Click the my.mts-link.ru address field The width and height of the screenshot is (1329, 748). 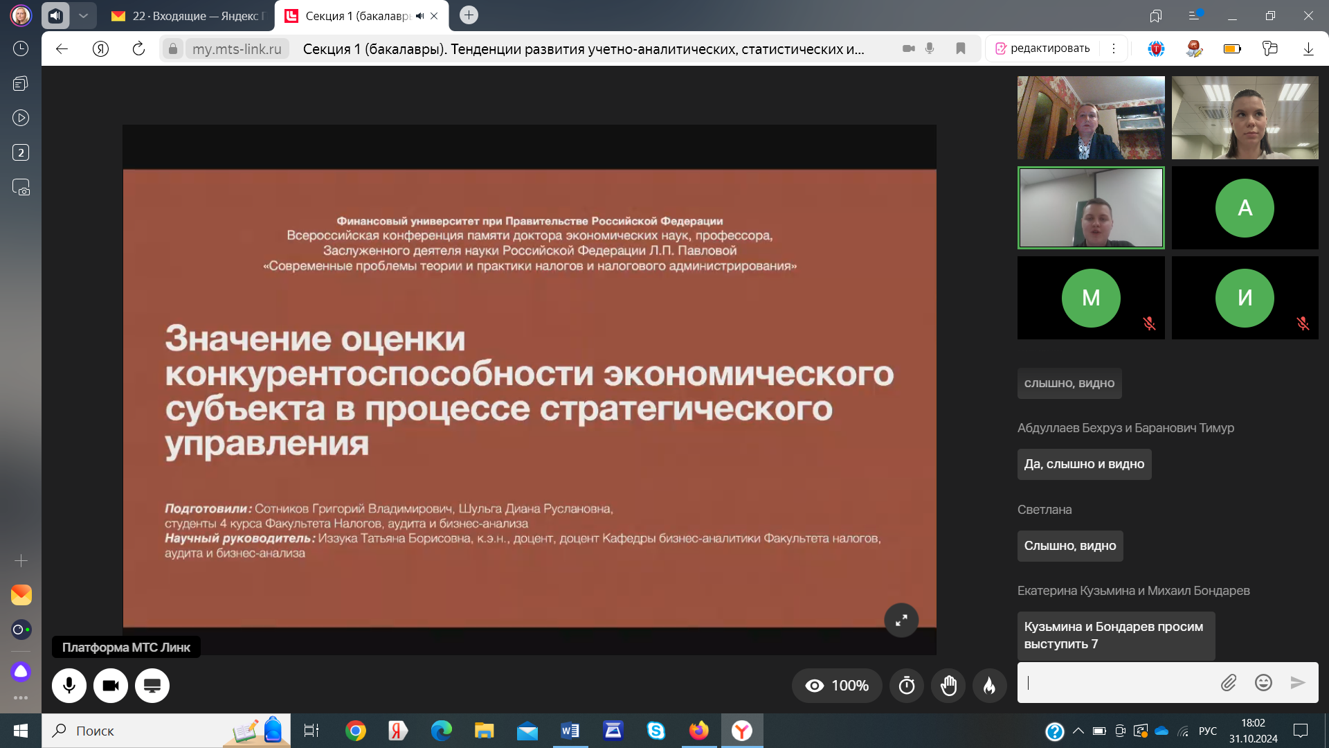pyautogui.click(x=237, y=48)
